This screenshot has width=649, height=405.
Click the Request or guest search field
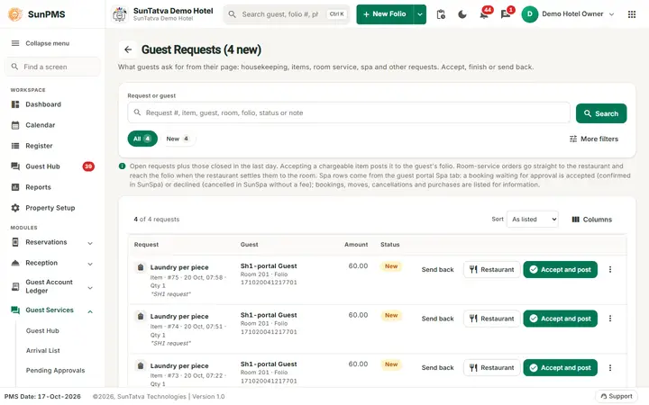click(x=349, y=112)
